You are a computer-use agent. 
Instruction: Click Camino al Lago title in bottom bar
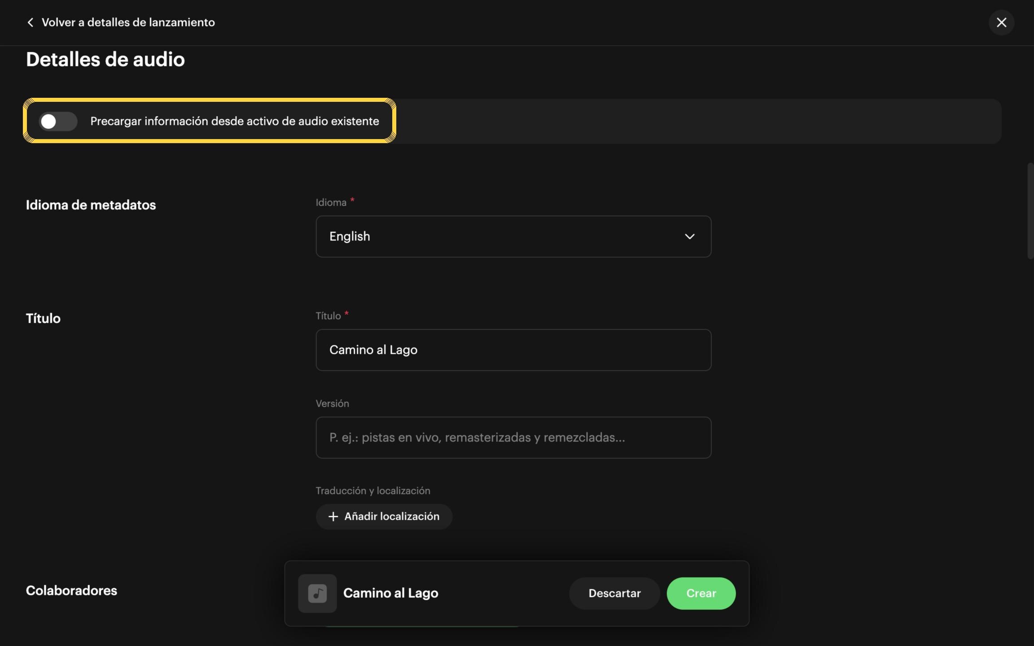tap(391, 593)
